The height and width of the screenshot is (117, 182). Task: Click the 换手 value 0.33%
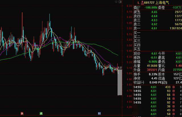(x=153, y=74)
